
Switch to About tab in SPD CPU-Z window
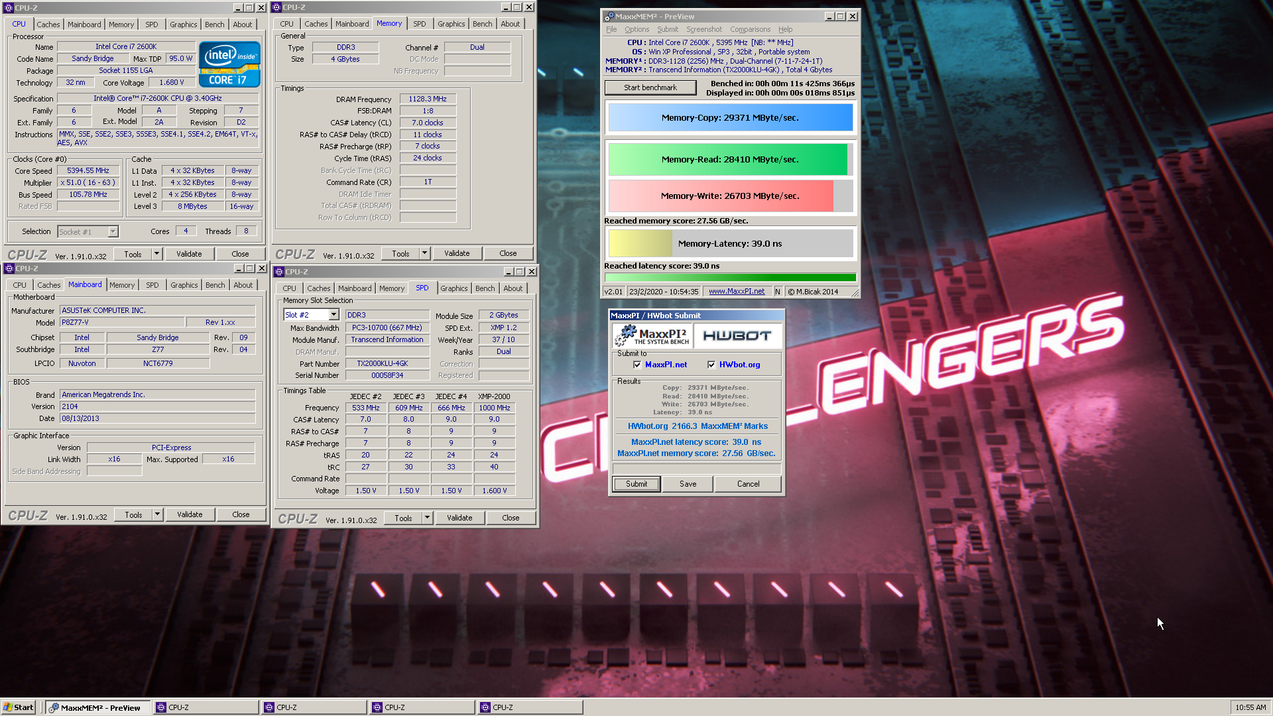513,288
